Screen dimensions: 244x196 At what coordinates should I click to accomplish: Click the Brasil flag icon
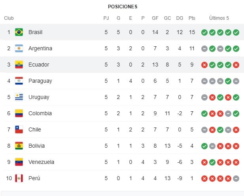click(19, 32)
